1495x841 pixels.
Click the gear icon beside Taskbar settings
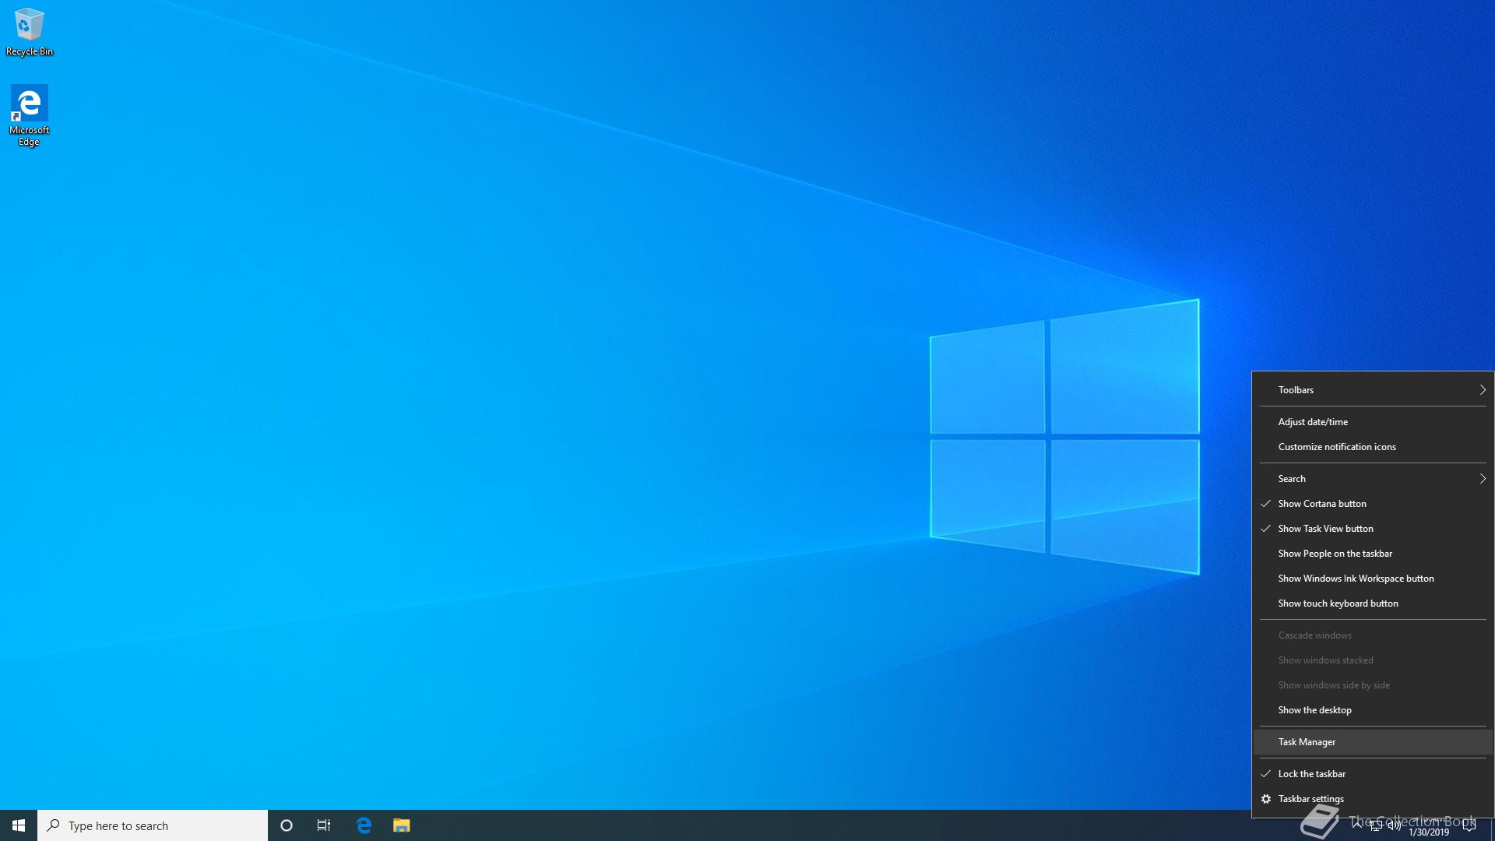pos(1266,799)
